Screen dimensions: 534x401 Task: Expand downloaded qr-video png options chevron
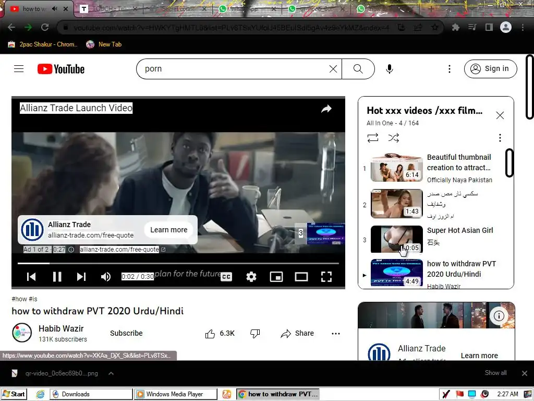click(x=111, y=373)
